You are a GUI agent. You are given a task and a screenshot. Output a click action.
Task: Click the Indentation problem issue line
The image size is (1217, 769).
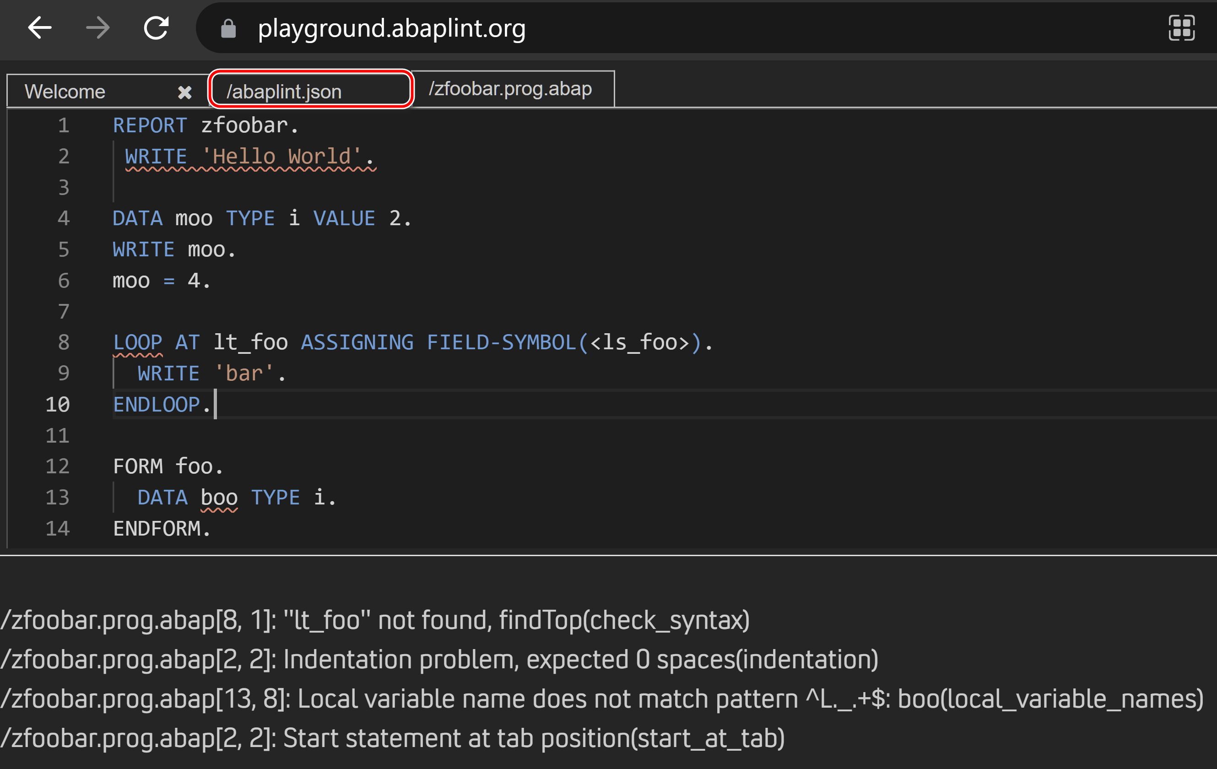438,659
